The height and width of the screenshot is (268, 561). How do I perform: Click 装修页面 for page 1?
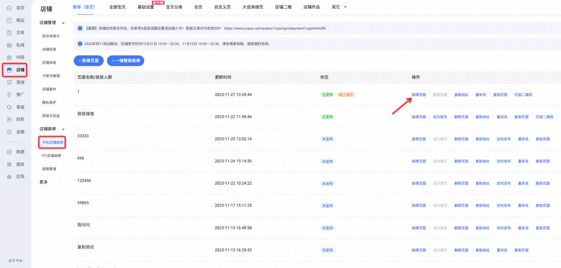pos(419,95)
